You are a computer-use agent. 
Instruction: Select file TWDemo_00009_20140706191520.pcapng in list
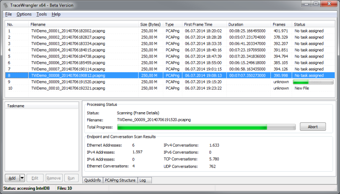pyautogui.click(x=68, y=82)
